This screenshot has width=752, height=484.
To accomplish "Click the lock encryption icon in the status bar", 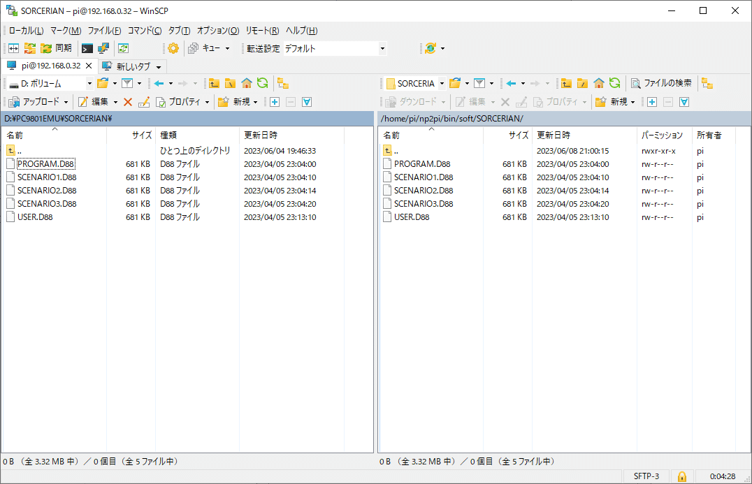I will click(681, 476).
